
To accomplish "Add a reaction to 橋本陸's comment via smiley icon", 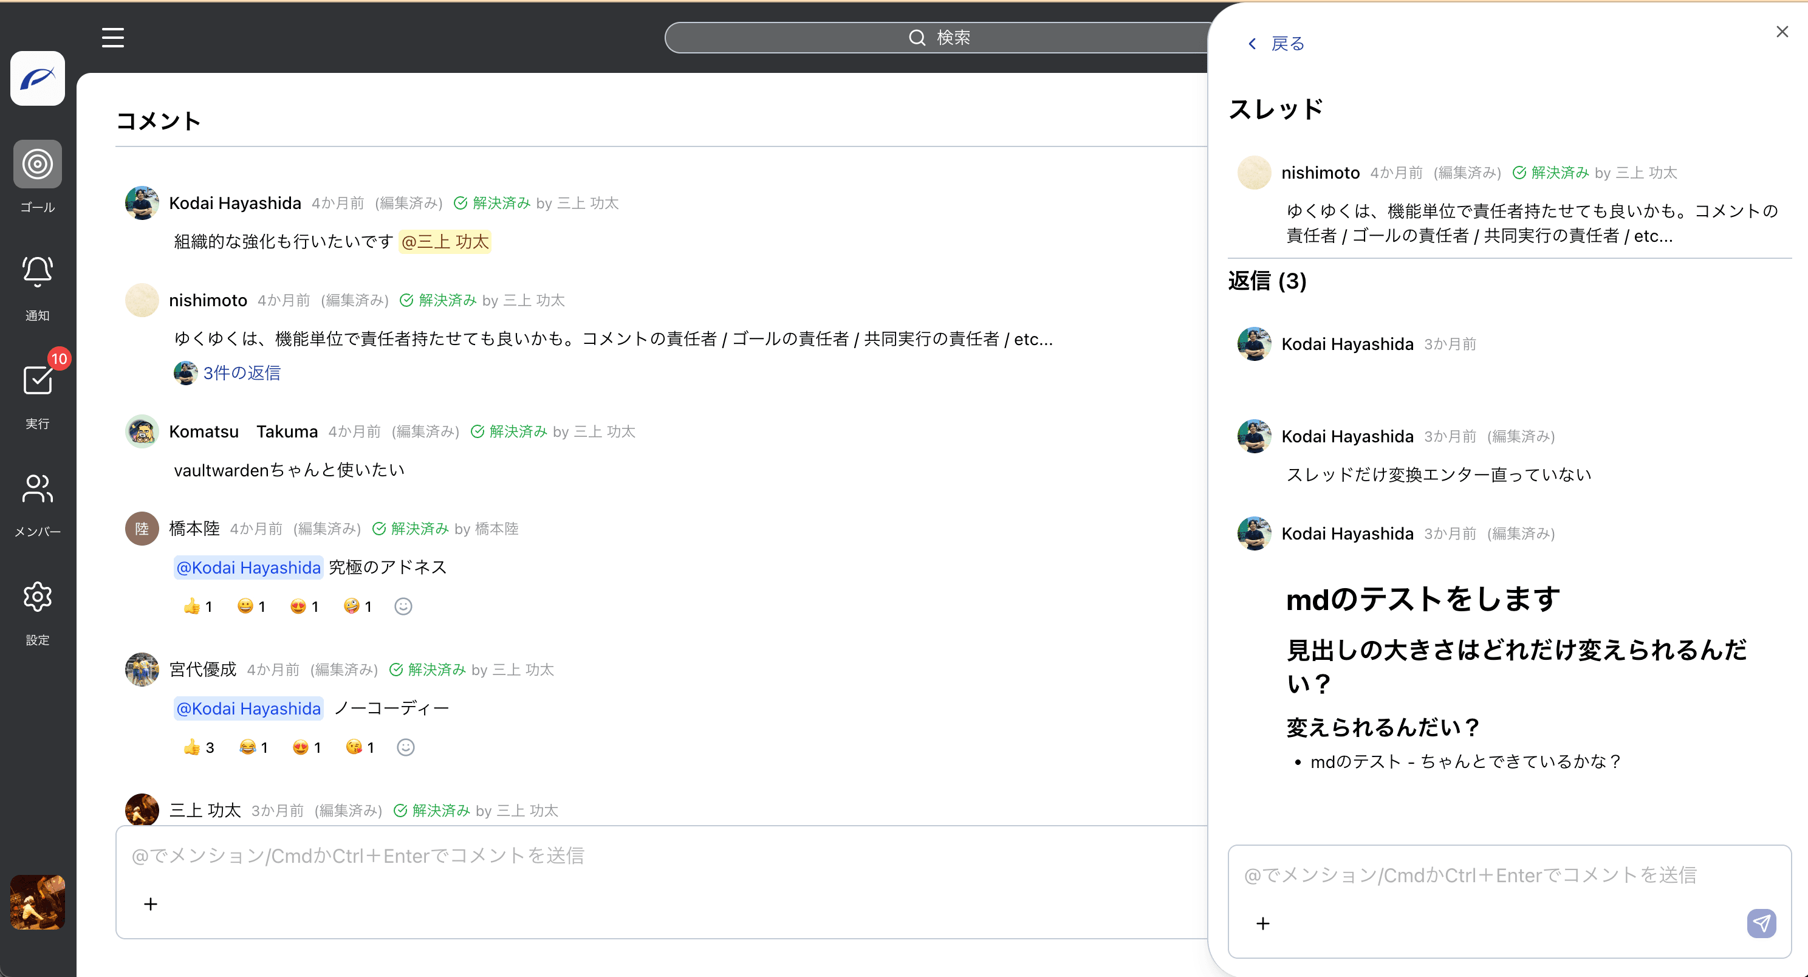I will click(403, 606).
